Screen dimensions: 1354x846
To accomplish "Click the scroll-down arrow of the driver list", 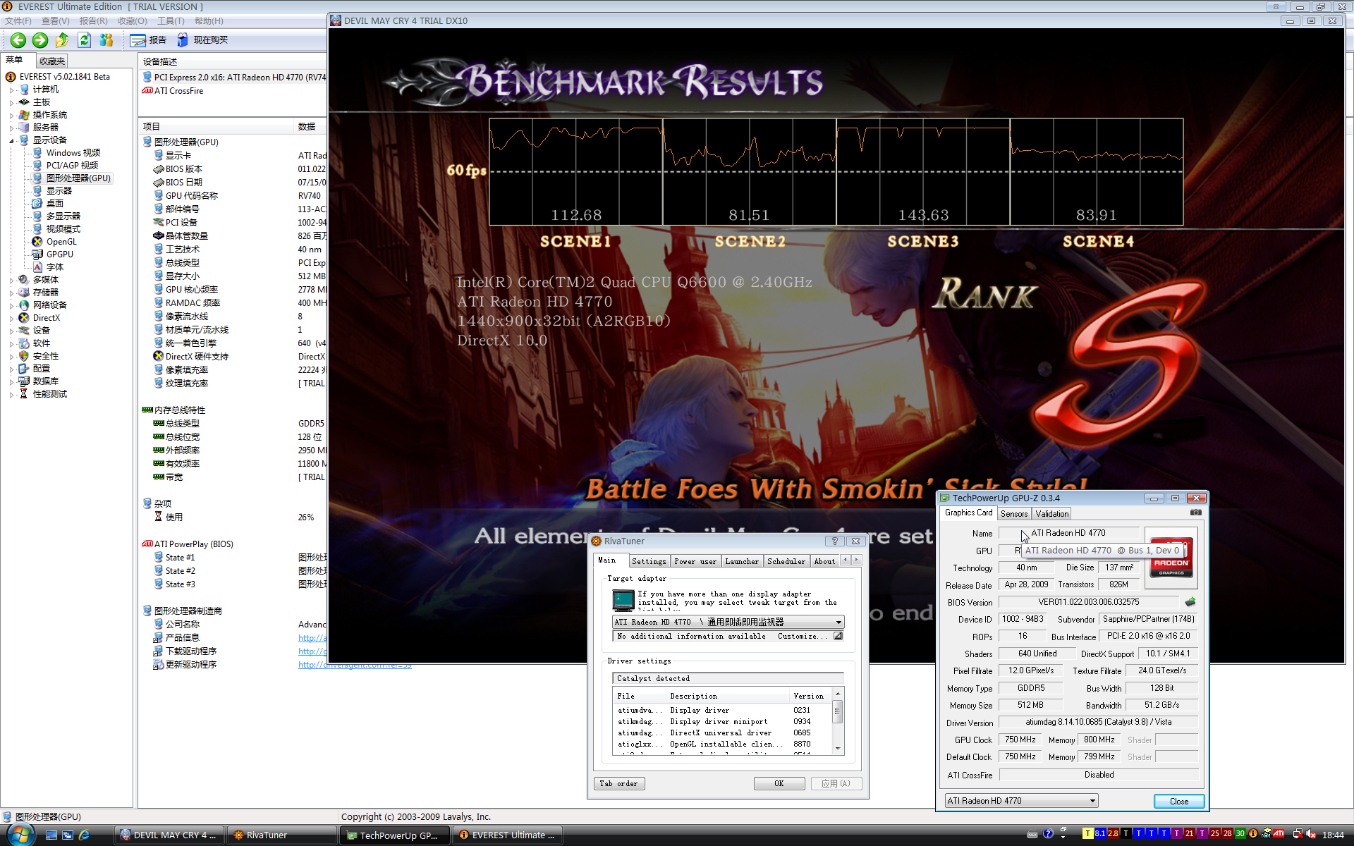I will 838,749.
